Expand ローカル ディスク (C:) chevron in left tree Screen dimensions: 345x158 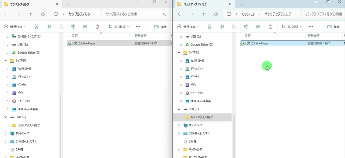tap(8, 36)
